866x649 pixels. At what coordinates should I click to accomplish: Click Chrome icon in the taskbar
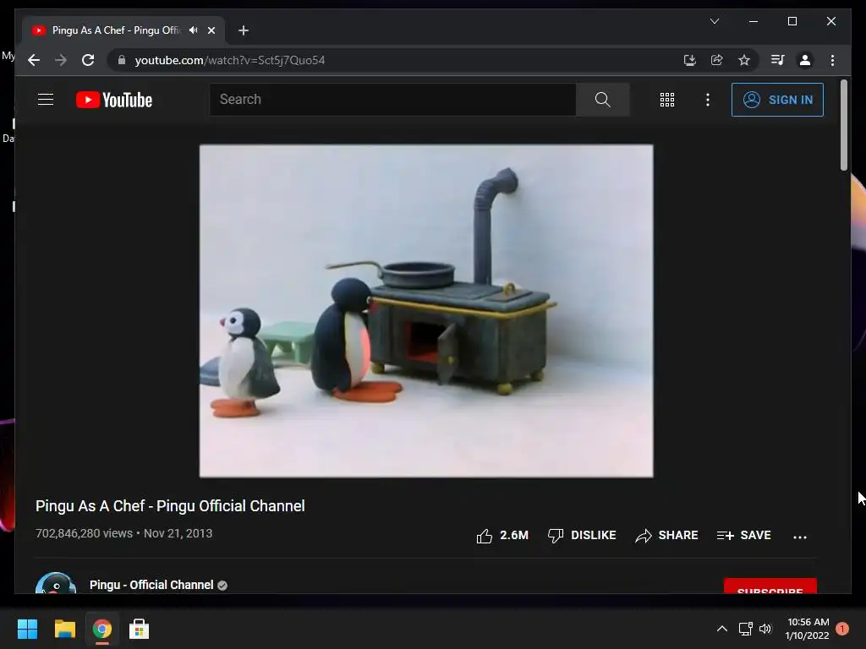102,629
